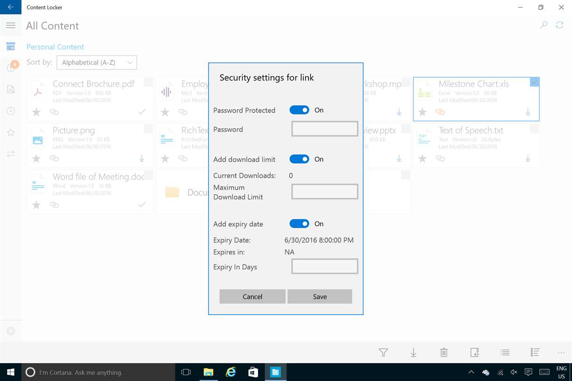Open the Connect Brochure.pdf file title
The height and width of the screenshot is (381, 572).
(x=94, y=84)
